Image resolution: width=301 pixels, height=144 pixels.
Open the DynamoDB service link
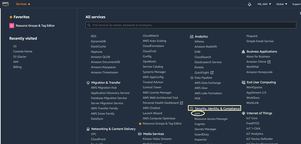pyautogui.click(x=98, y=41)
